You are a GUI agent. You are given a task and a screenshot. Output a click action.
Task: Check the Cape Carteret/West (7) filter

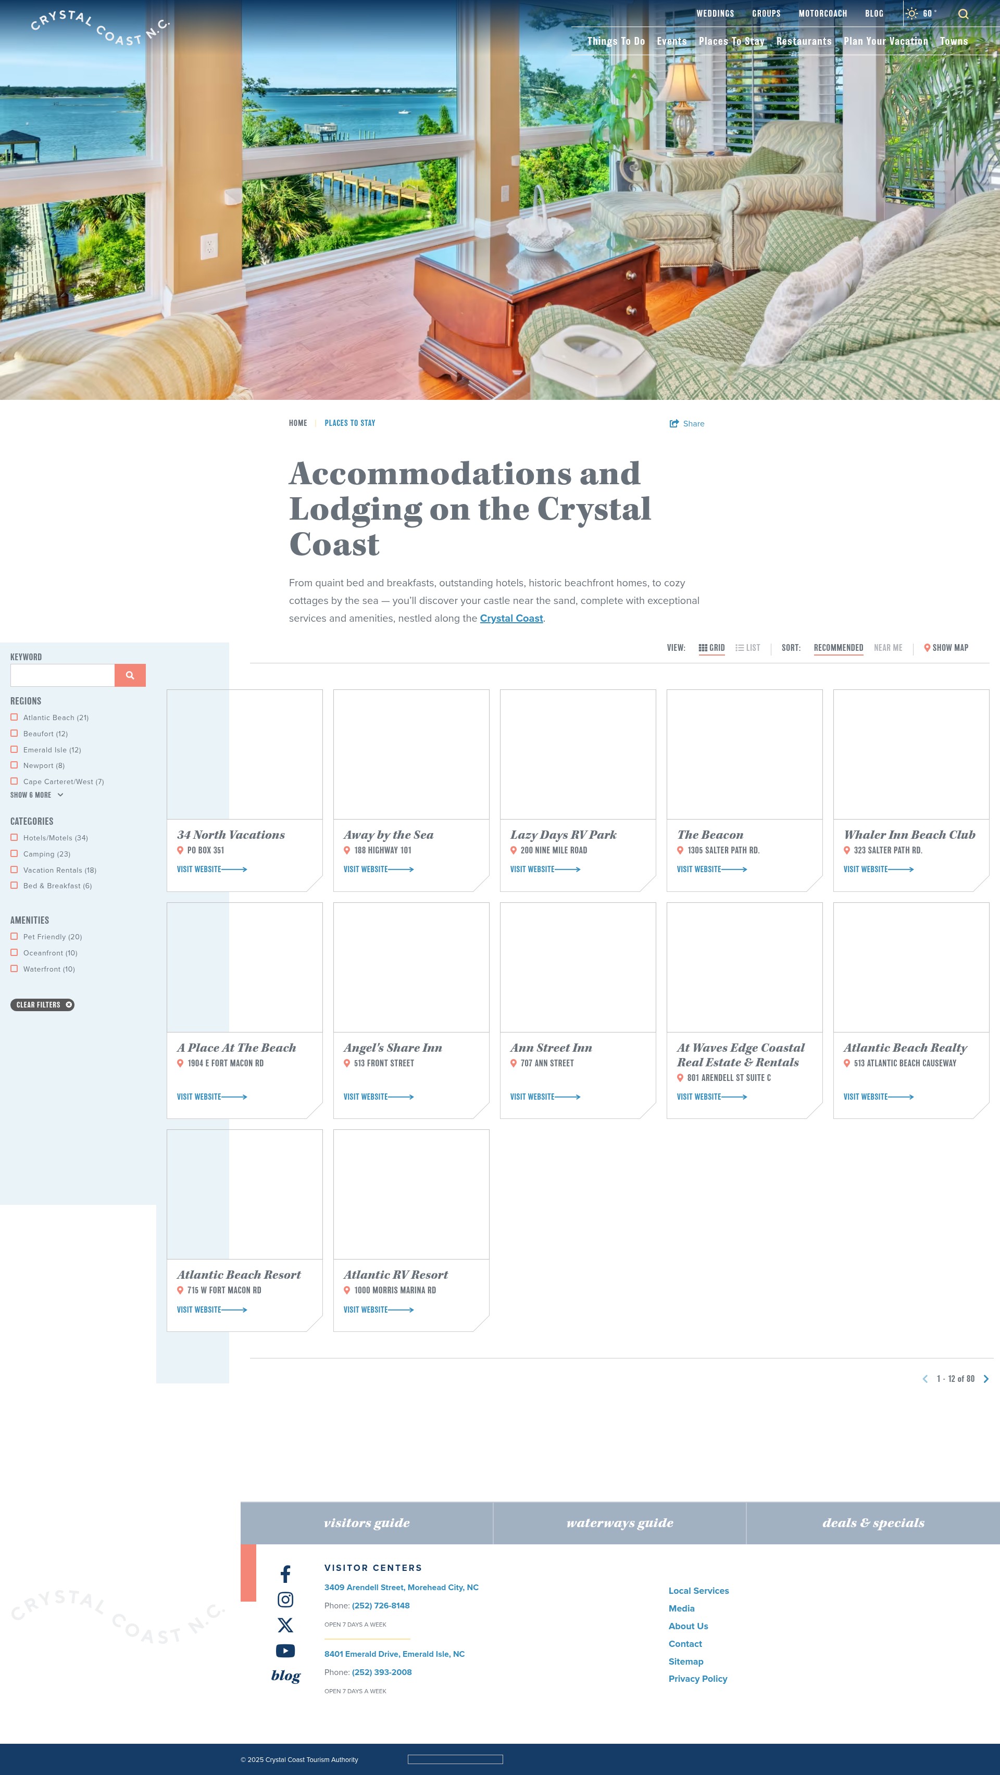(x=14, y=781)
